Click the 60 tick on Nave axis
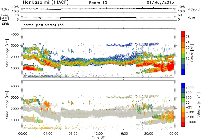Screen dimensions: 201x139 pyautogui.click(x=180, y=15)
